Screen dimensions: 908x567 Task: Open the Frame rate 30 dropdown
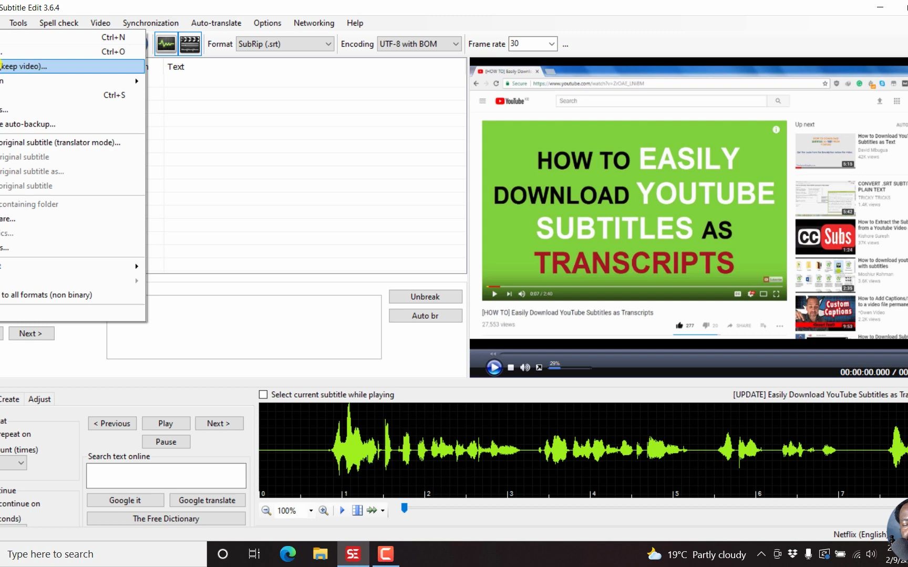point(532,44)
